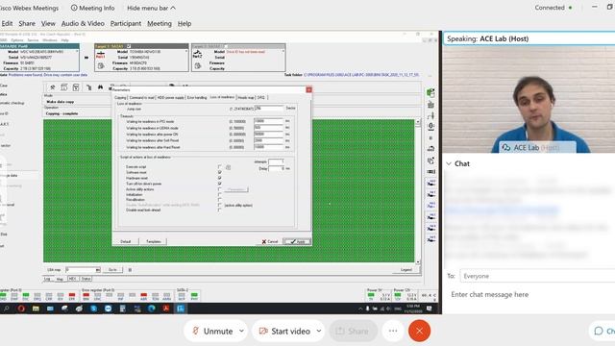Click the Legend button
The image size is (615, 346).
click(x=406, y=270)
